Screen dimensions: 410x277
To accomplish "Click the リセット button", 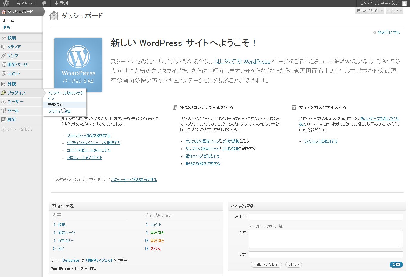I will [x=293, y=265].
